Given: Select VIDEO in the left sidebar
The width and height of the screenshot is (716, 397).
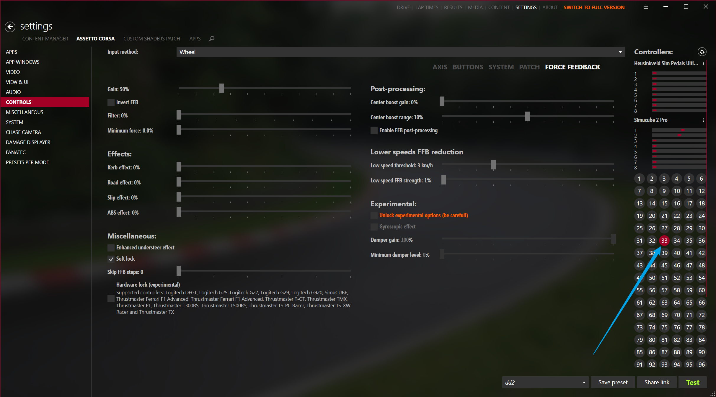Looking at the screenshot, I should coord(13,72).
